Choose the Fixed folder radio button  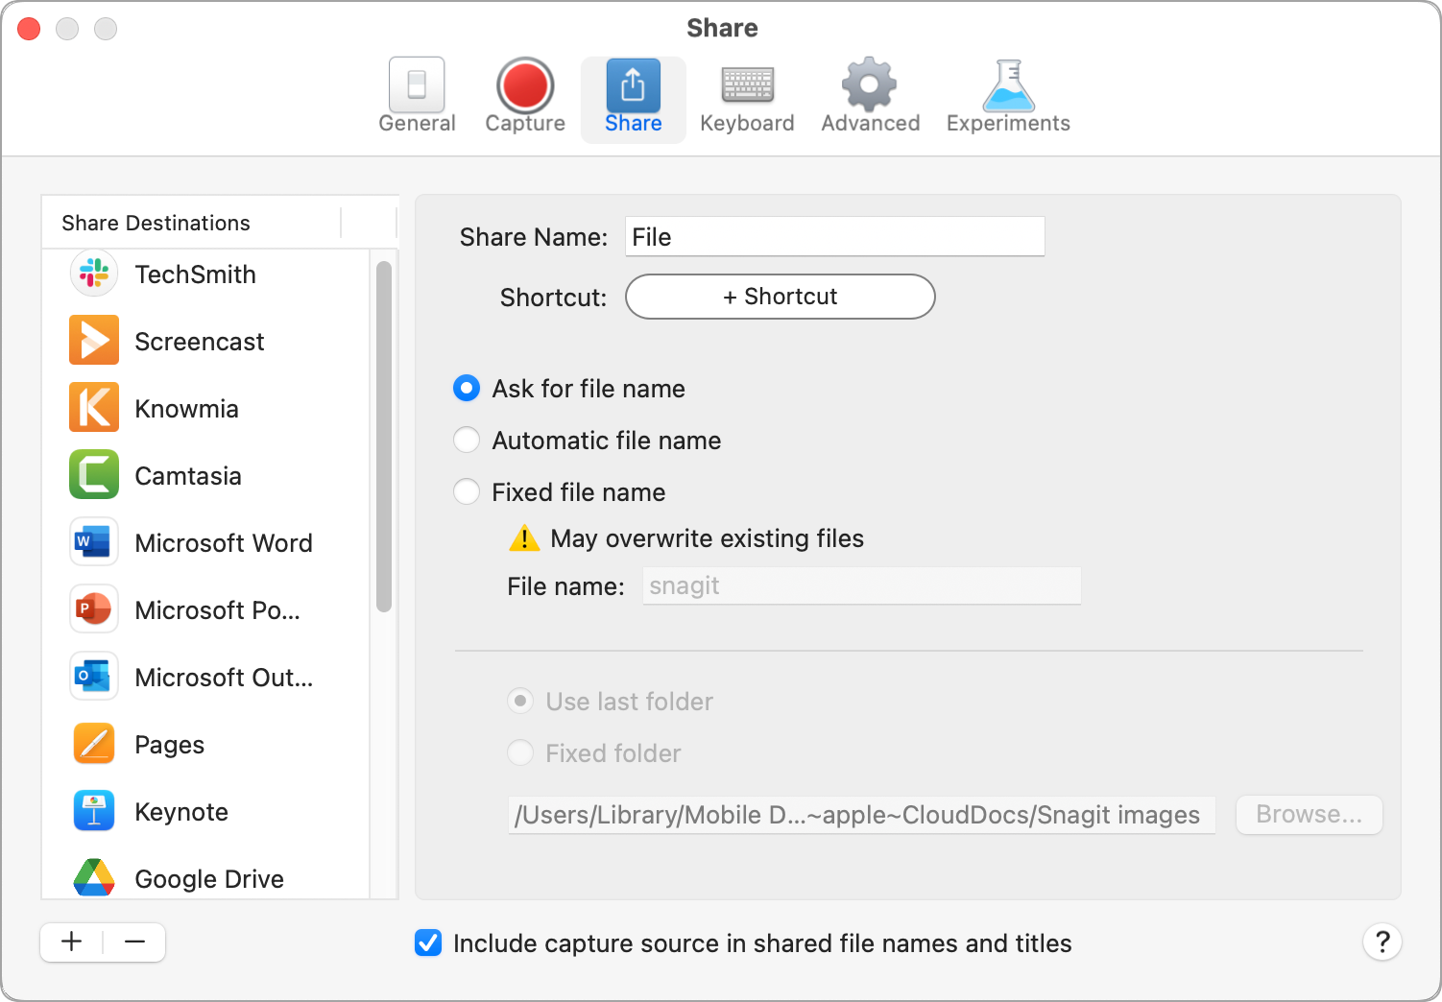pos(520,753)
